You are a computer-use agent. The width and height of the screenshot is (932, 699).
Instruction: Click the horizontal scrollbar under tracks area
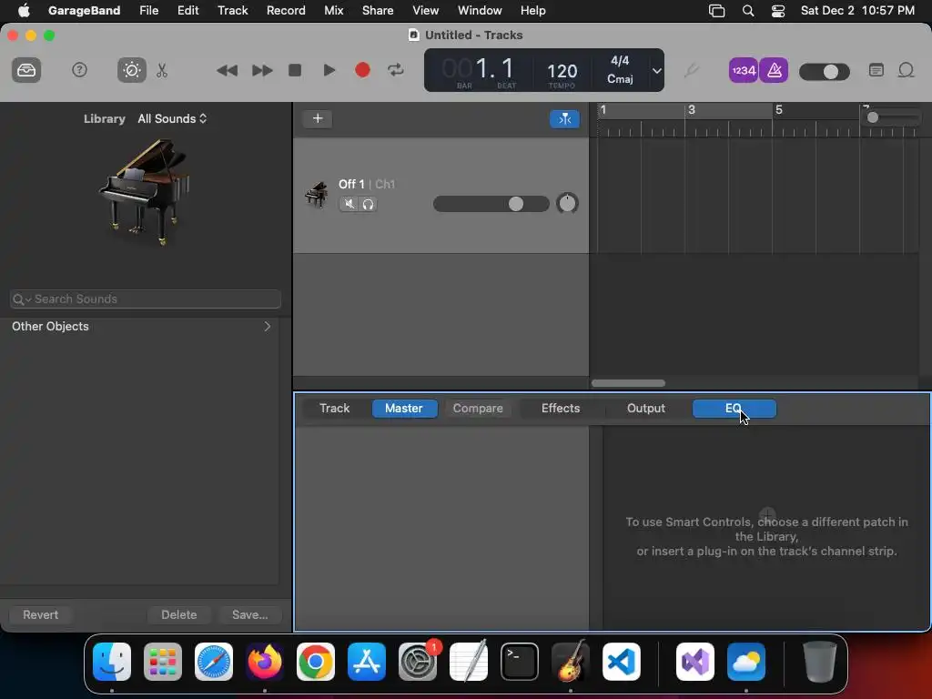pos(628,383)
